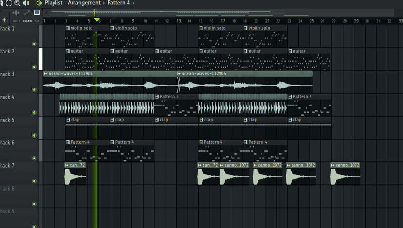Click the automation clip-type icon
This screenshot has height=228, width=403.
pyautogui.click(x=27, y=12)
